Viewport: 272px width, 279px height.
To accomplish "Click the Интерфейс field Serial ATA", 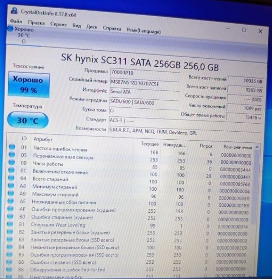I will click(x=144, y=92).
